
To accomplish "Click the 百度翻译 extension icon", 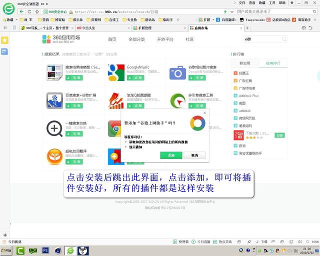I will 226,20.
